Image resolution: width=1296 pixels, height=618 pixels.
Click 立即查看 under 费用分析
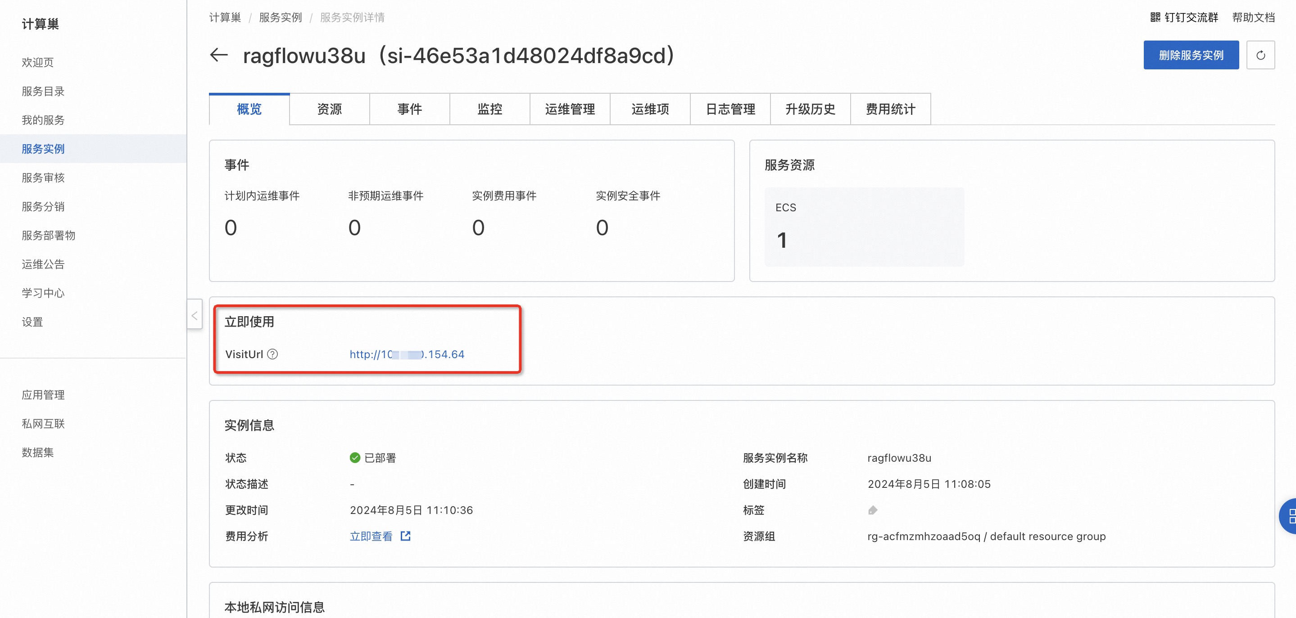pos(371,536)
